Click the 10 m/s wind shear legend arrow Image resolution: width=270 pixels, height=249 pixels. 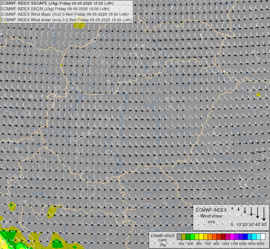click(x=239, y=209)
